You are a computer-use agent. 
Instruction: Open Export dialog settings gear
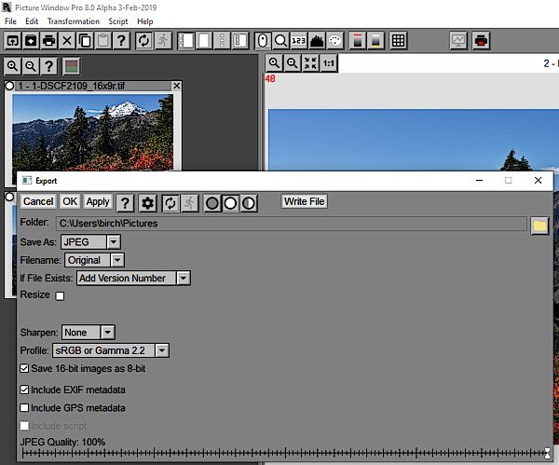[x=147, y=203]
